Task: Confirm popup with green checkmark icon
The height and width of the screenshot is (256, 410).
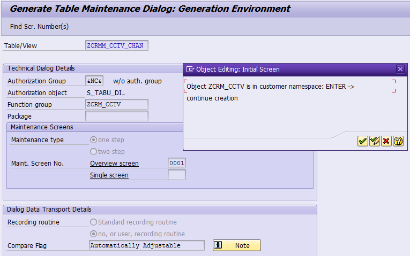Action: click(x=363, y=141)
